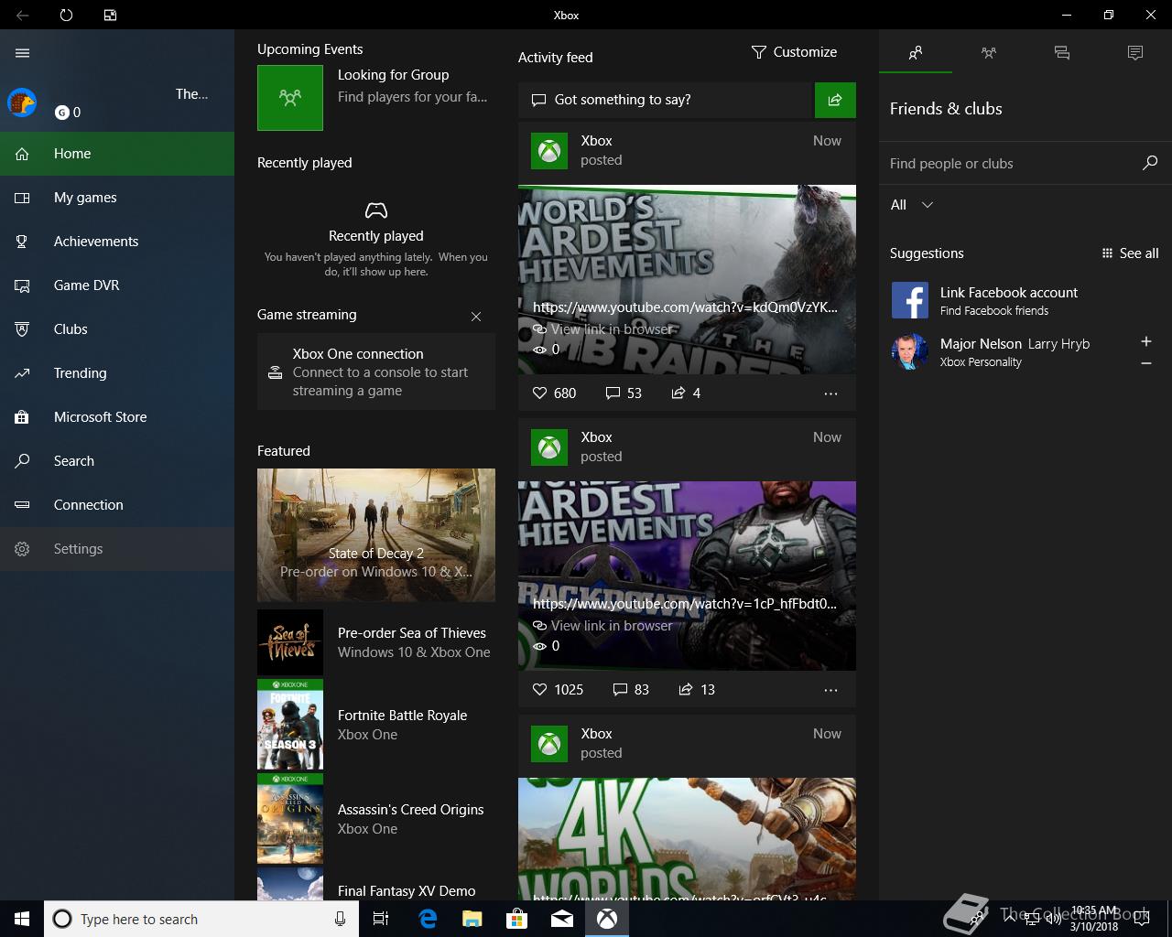Click the Xbox avatar on first post

(549, 151)
